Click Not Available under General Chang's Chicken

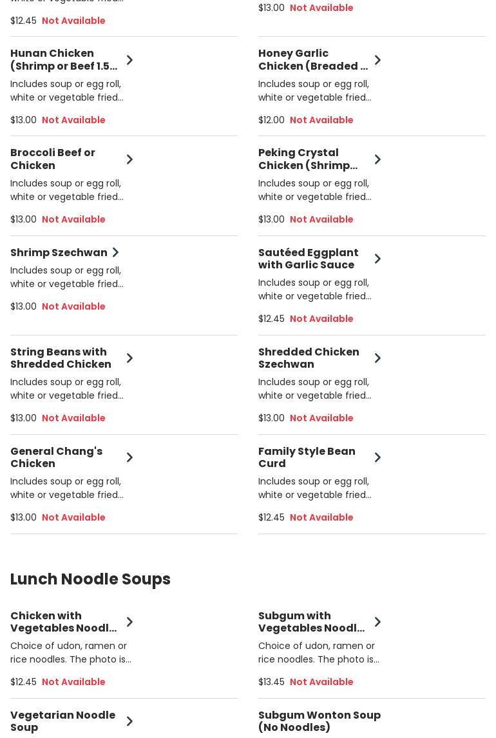coord(73,517)
